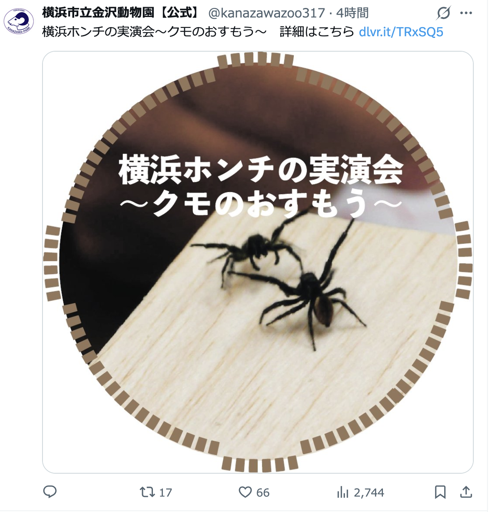Image resolution: width=495 pixels, height=512 pixels.
Task: Open the @kanazawazoo317 handle
Action: 266,13
